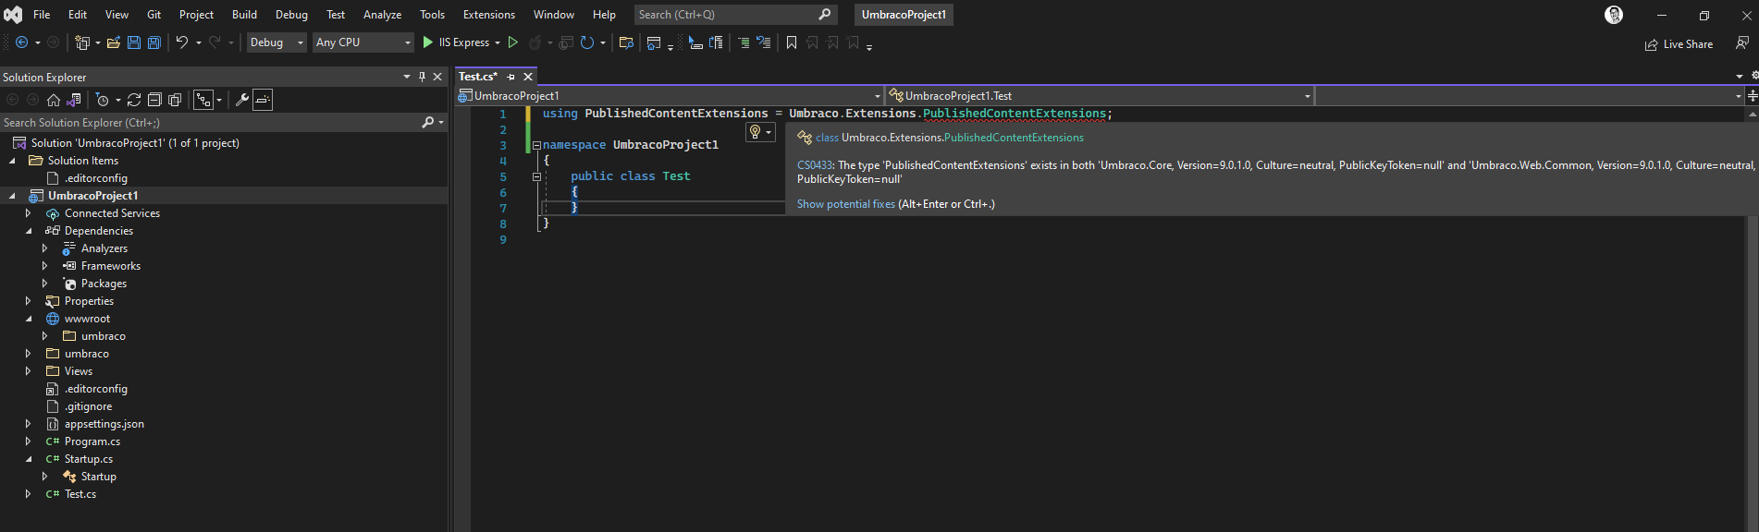The image size is (1759, 532).
Task: Open the Extensions menu
Action: [x=488, y=15]
